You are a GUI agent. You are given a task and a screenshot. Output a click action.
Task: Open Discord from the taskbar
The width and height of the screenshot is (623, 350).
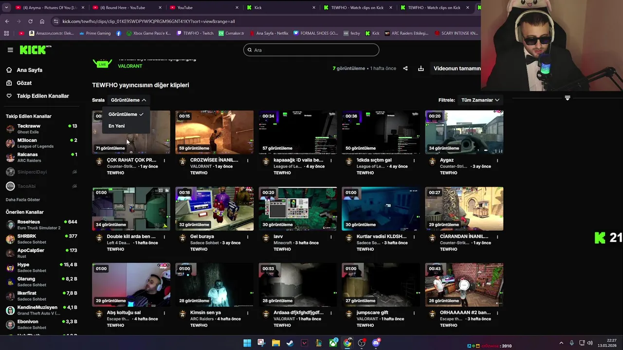click(376, 343)
